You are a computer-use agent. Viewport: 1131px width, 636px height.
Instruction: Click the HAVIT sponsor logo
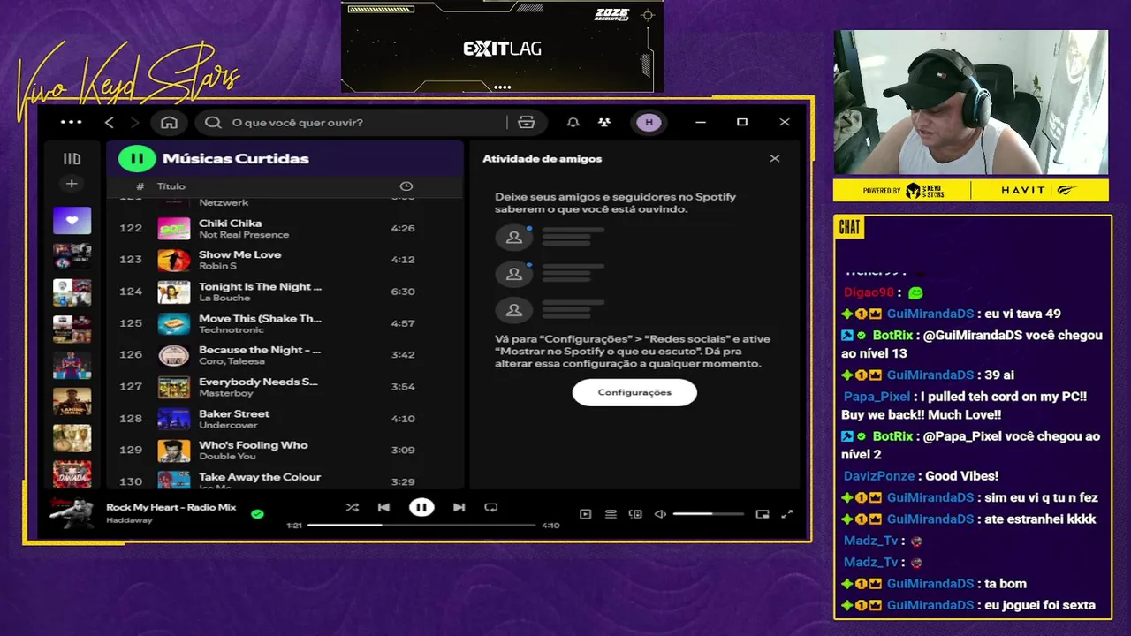1023,190
